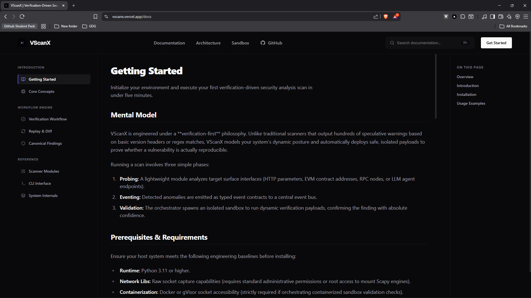Open the Documentation nav item
Image resolution: width=531 pixels, height=298 pixels.
pos(169,43)
